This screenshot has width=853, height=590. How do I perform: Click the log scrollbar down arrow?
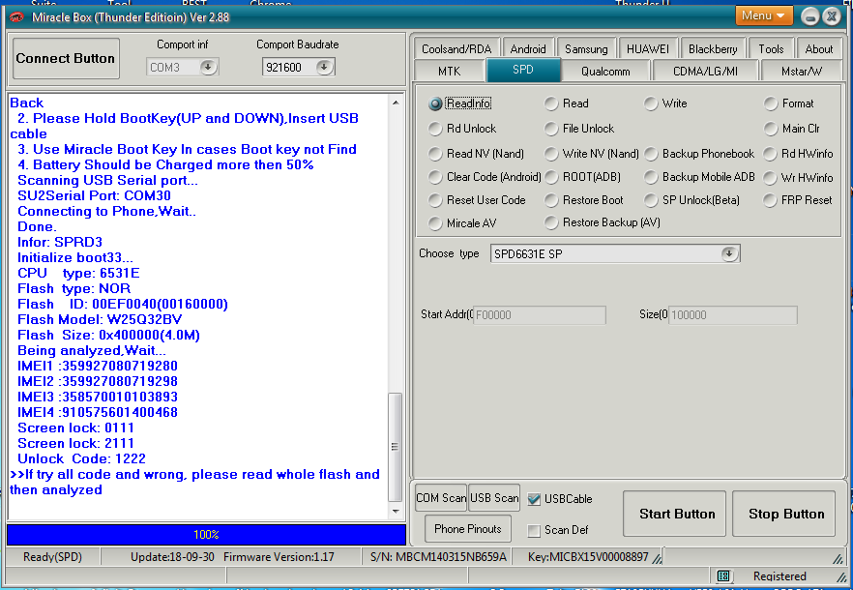(396, 511)
